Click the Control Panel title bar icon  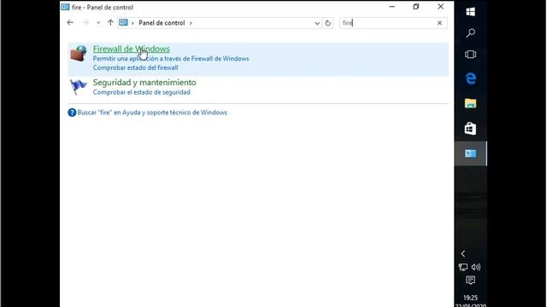pos(65,7)
